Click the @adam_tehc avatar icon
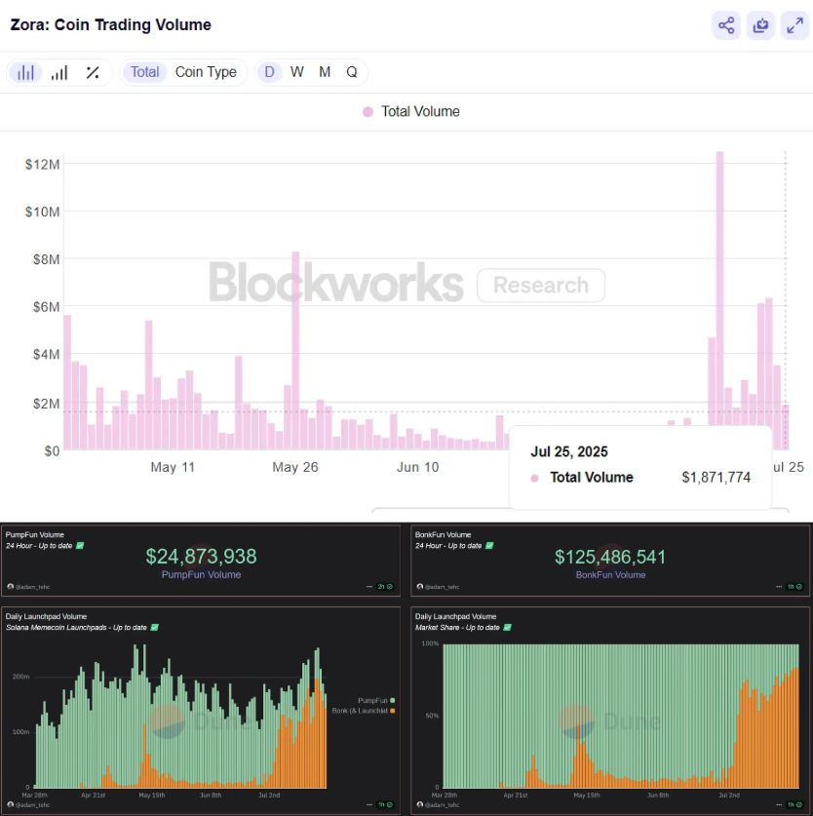This screenshot has height=816, width=813. 11,586
